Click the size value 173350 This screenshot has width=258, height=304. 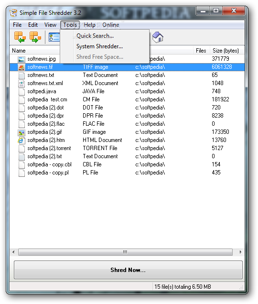220,132
